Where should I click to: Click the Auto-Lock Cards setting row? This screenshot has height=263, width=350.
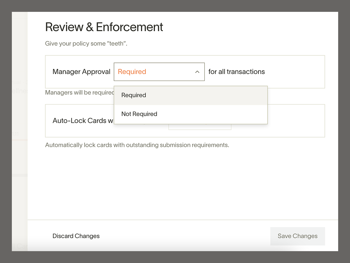[x=281, y=121]
